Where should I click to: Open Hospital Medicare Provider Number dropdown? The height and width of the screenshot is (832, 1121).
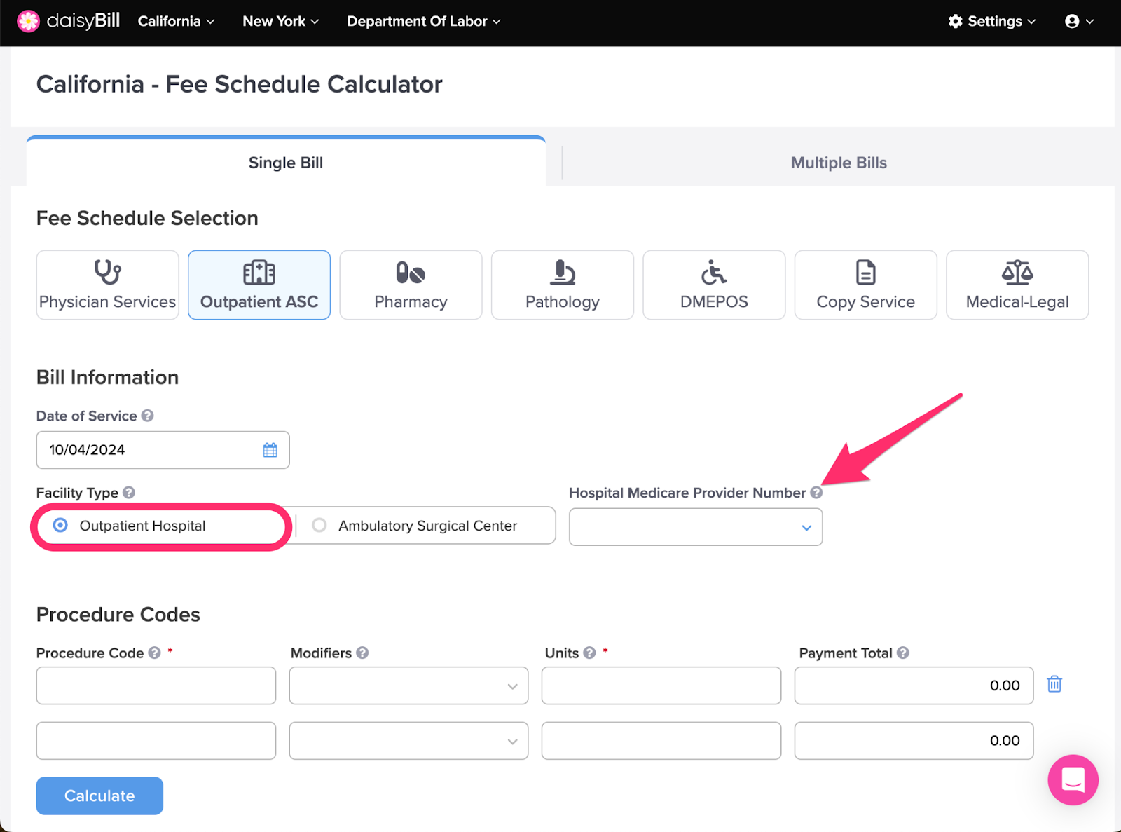(696, 527)
